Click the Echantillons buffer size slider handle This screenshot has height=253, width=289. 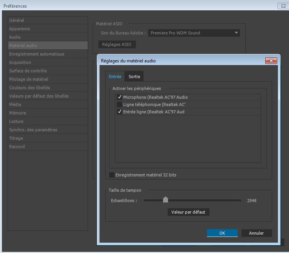(x=165, y=199)
